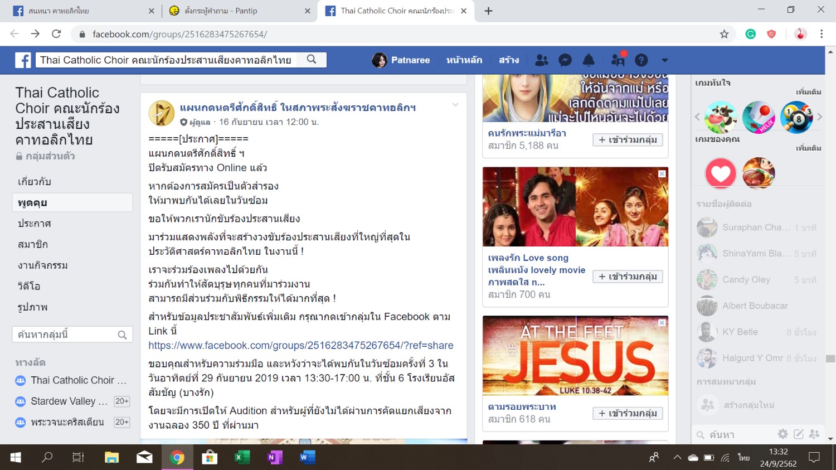Bookmark this page with the star
The width and height of the screenshot is (836, 470).
coord(724,34)
